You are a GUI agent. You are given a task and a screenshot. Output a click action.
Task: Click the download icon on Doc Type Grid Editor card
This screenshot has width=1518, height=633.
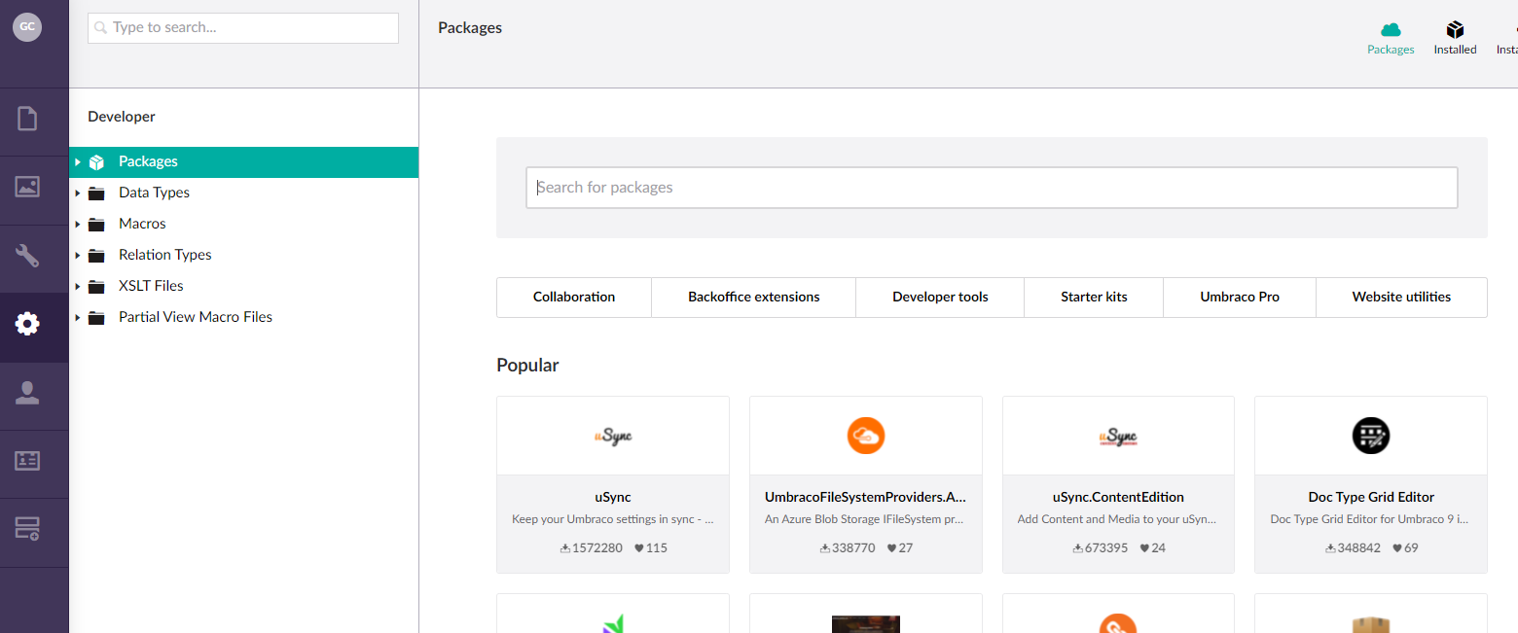coord(1330,548)
